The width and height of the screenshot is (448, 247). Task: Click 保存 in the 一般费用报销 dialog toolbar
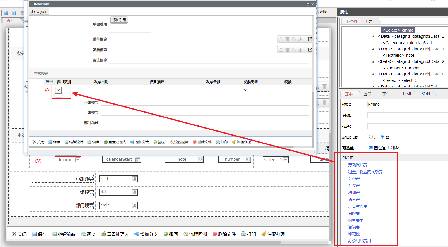coord(54,142)
